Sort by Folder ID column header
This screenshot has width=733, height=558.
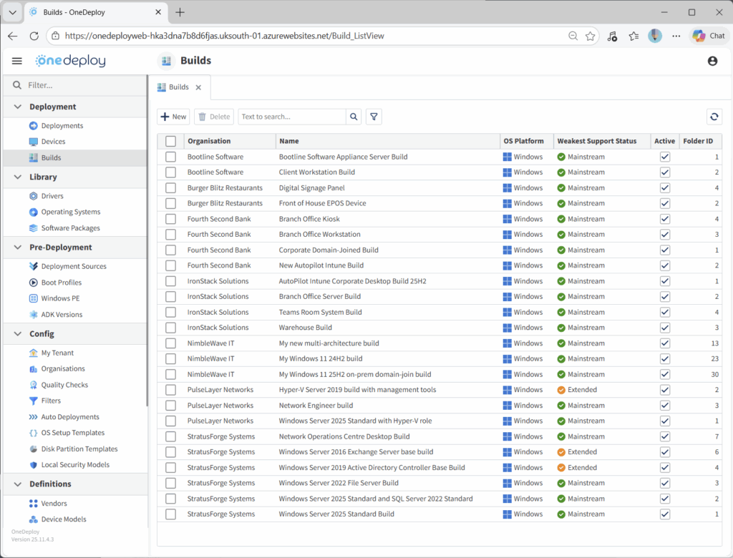click(x=698, y=141)
